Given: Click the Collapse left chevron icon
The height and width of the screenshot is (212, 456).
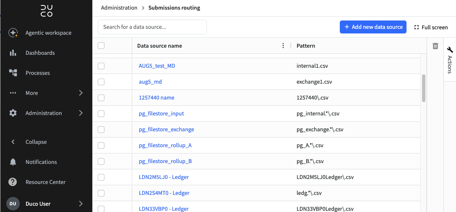Looking at the screenshot, I should 13,142.
